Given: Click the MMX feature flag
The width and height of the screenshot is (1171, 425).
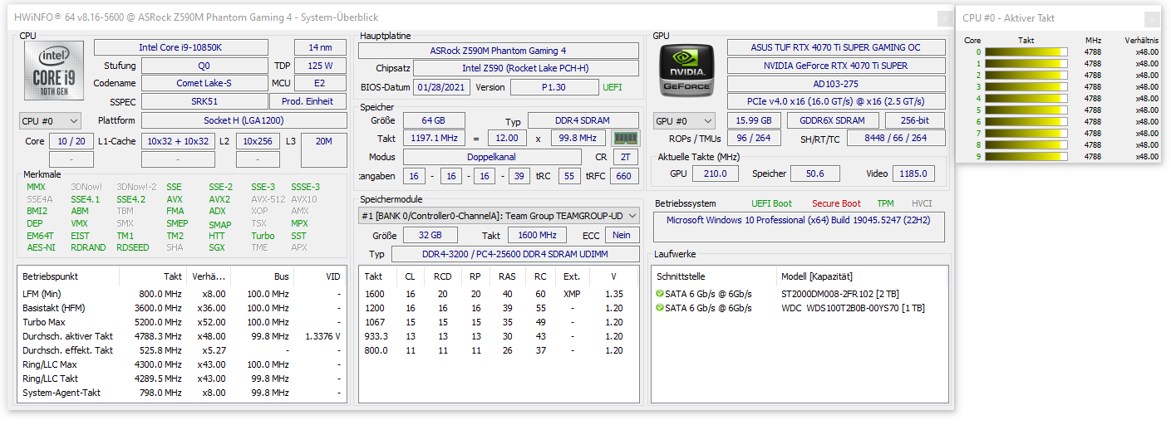Looking at the screenshot, I should pos(36,187).
